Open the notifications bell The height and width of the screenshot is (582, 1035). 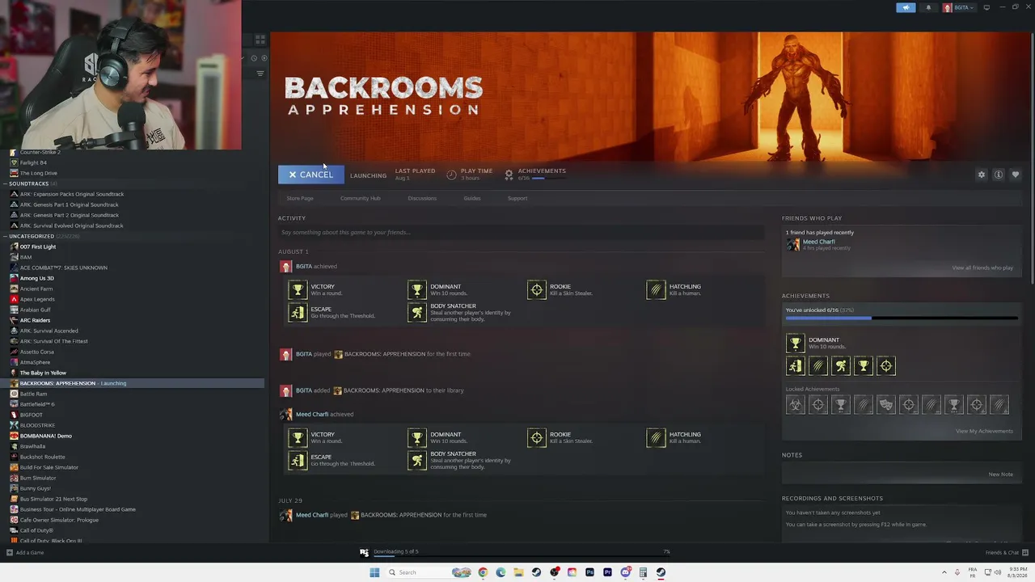tap(928, 7)
